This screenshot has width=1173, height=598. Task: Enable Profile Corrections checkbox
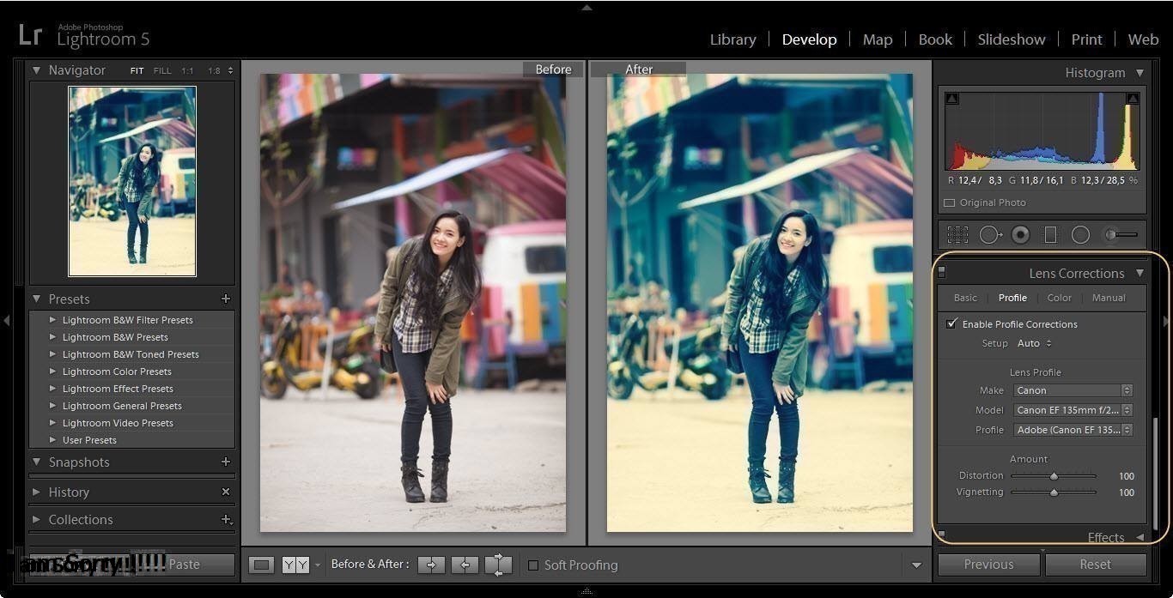click(x=952, y=323)
